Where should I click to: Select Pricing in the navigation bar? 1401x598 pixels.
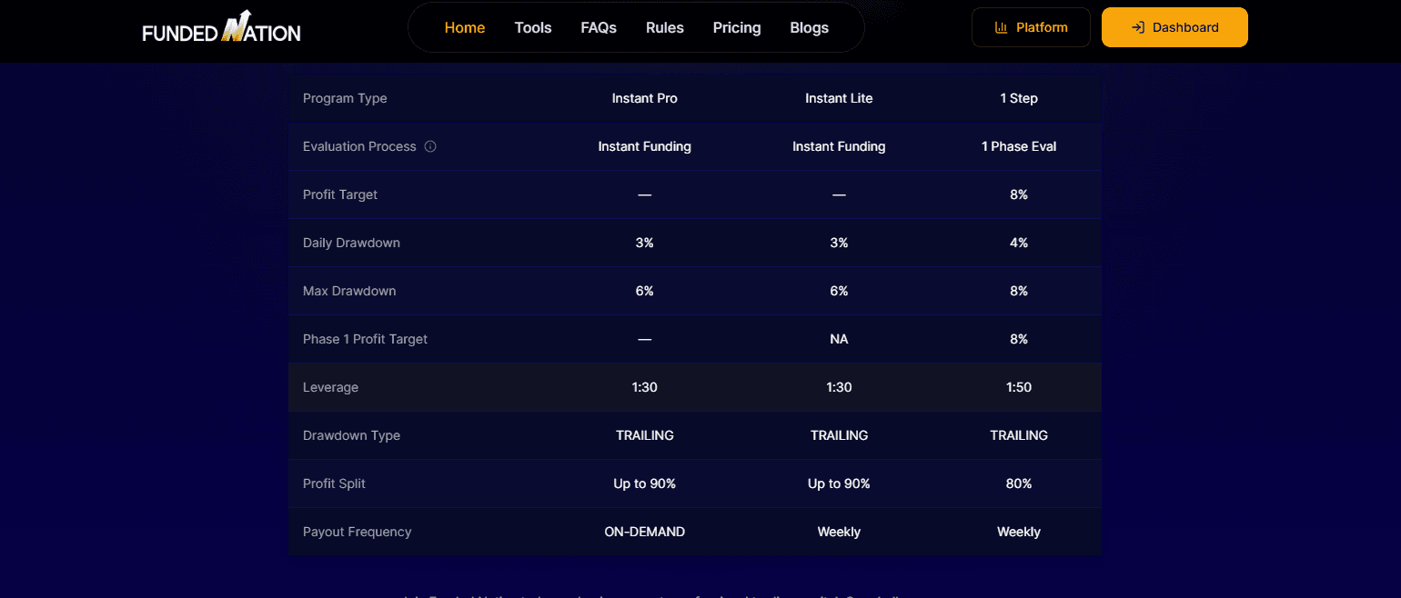(736, 27)
